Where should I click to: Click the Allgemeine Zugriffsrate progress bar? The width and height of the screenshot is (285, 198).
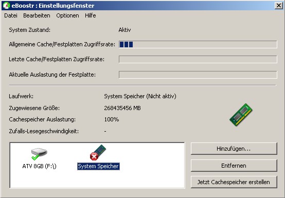(198, 44)
